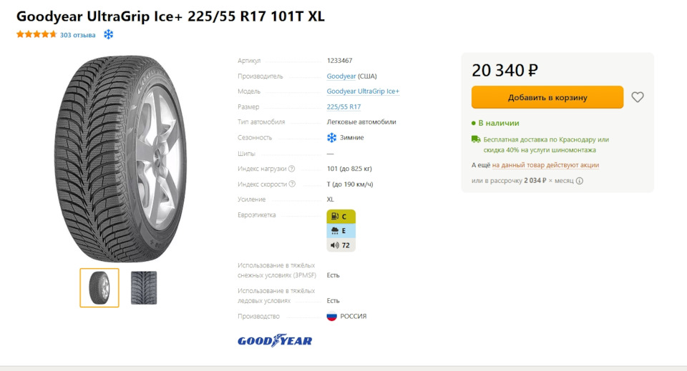Open the 303 отзыва reviews link
Image resolution: width=687 pixels, height=371 pixels.
(x=77, y=35)
